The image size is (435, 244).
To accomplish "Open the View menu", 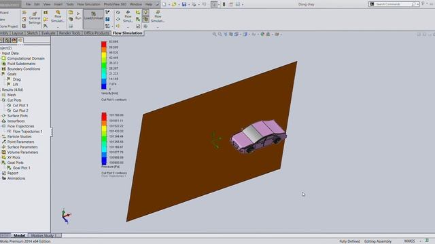I will click(47, 4).
